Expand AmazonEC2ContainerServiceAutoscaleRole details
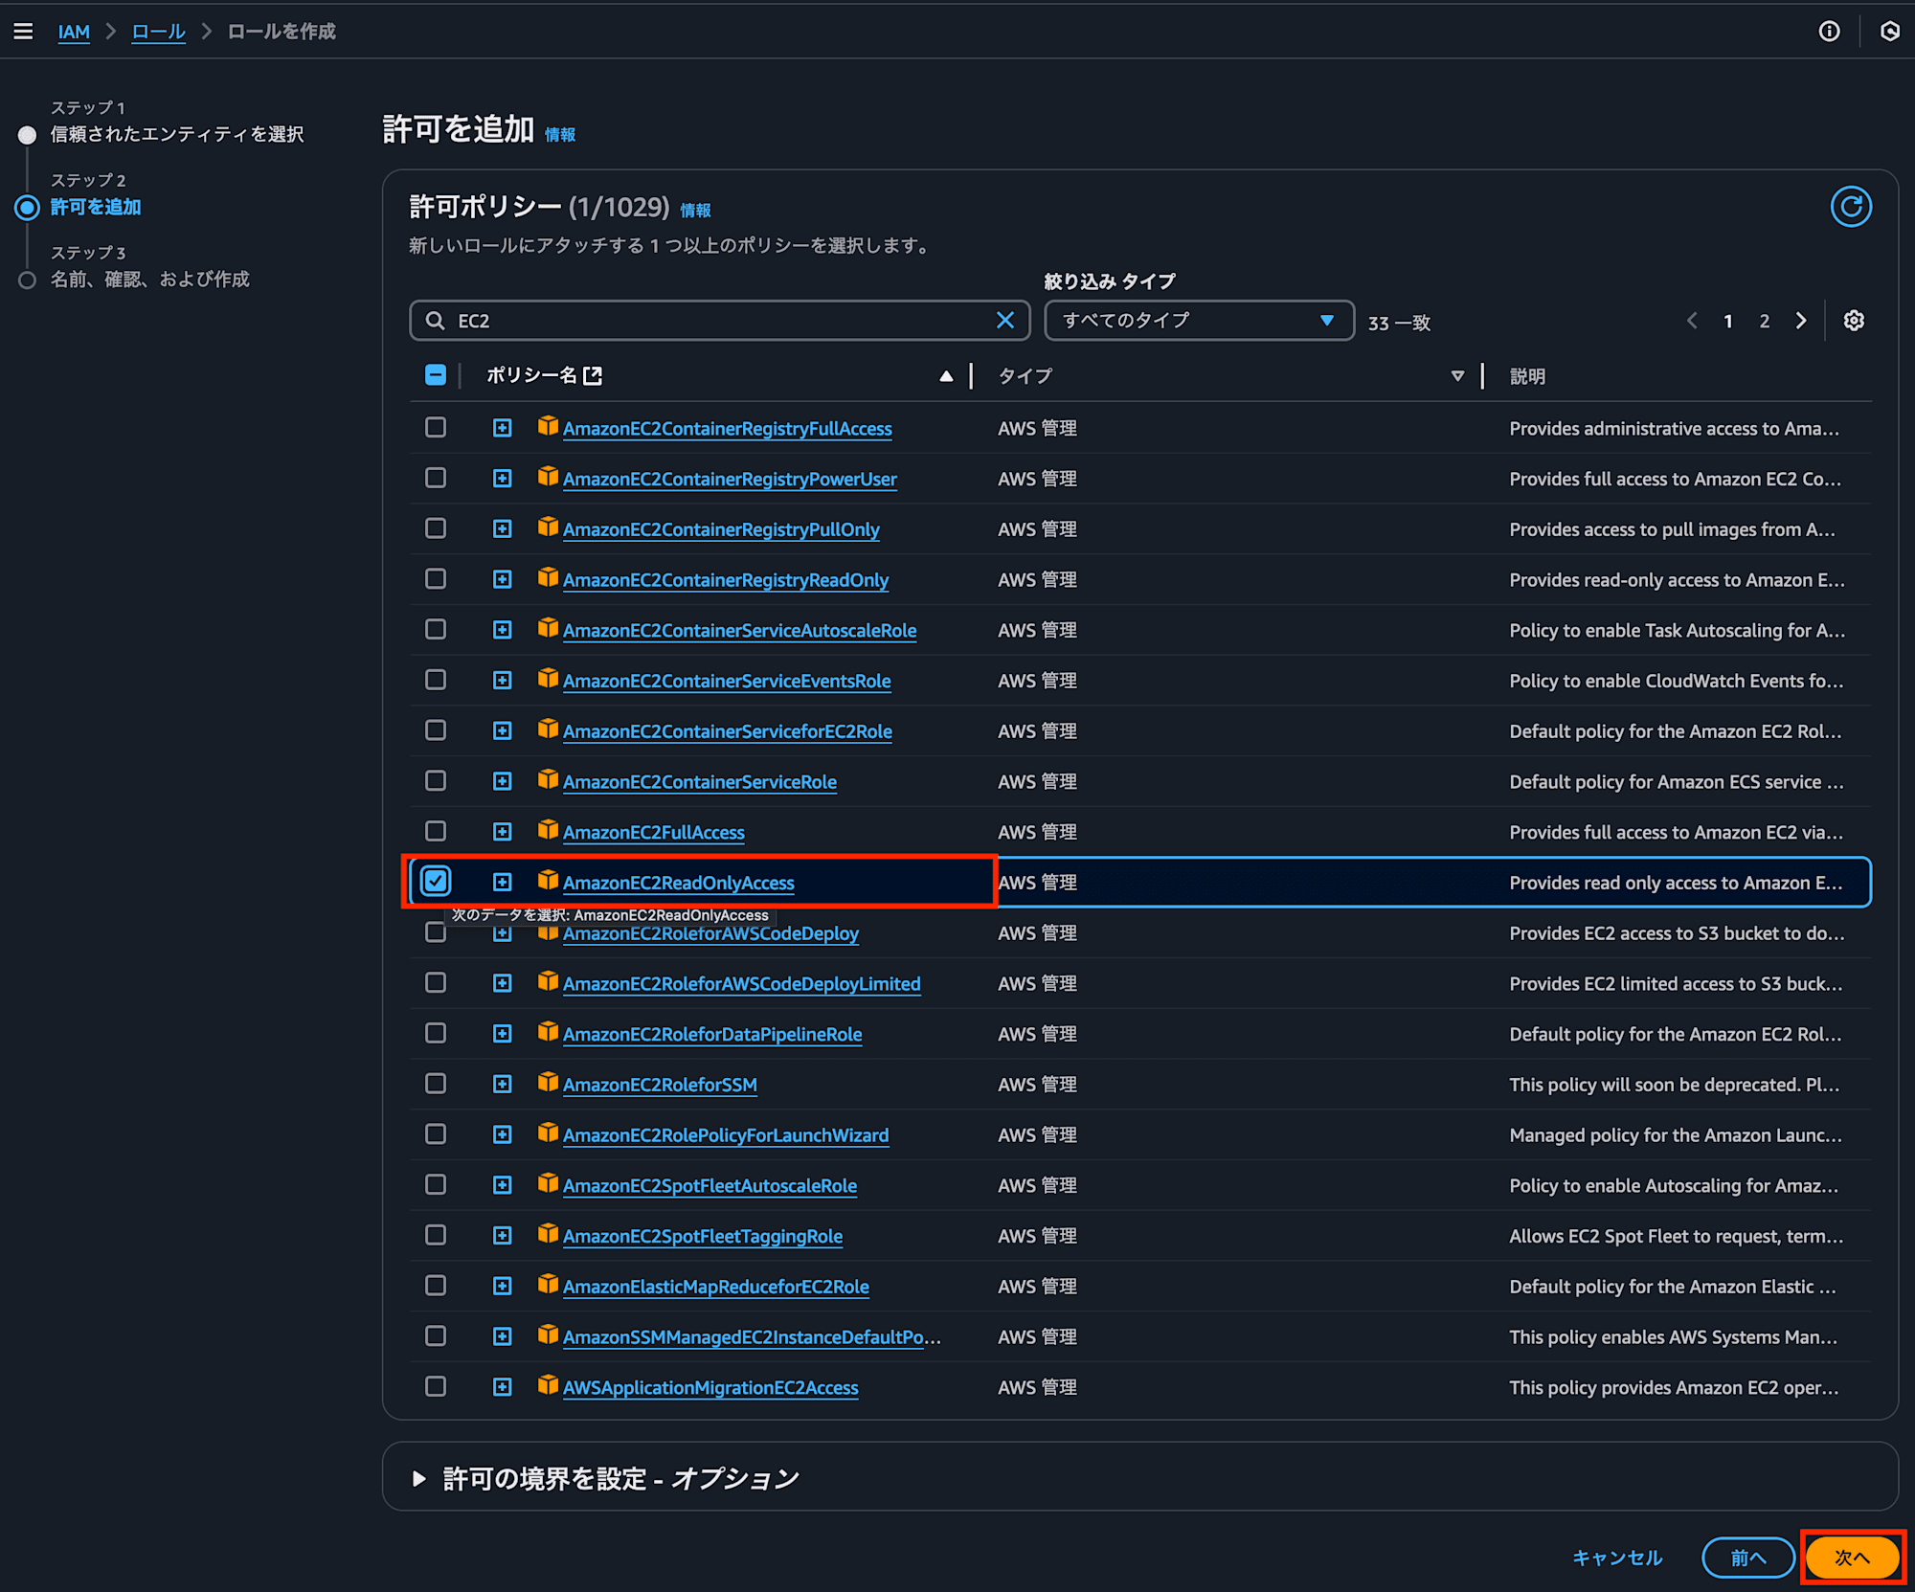The height and width of the screenshot is (1592, 1915). pos(502,630)
